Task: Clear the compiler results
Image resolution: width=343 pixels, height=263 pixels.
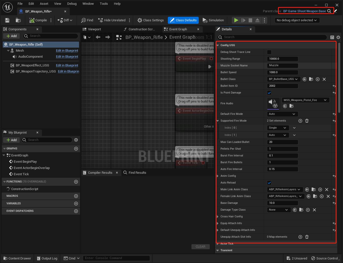Action: [200, 247]
